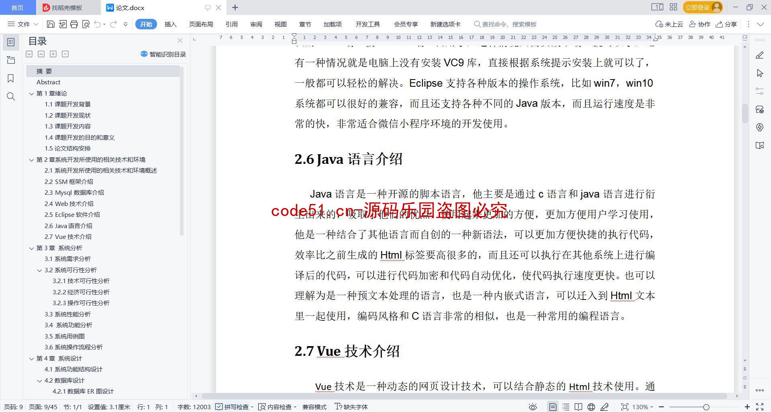Toggle eye protection mode in status bar
The width and height of the screenshot is (771, 412).
[x=532, y=407]
